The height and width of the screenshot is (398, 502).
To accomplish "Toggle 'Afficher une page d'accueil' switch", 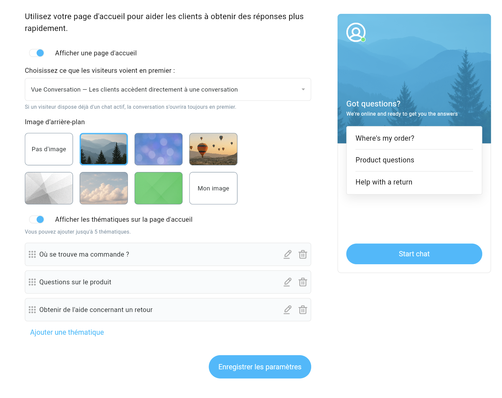I will 37,53.
